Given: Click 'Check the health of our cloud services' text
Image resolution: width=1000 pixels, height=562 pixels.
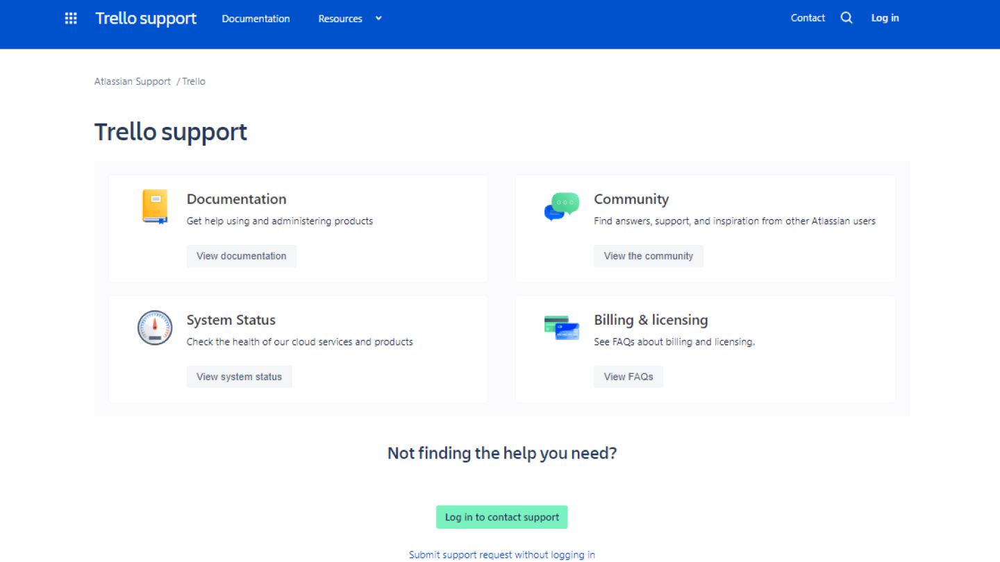Looking at the screenshot, I should [x=300, y=342].
